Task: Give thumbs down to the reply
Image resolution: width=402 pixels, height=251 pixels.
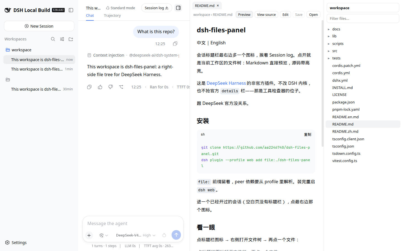Action: (111, 87)
